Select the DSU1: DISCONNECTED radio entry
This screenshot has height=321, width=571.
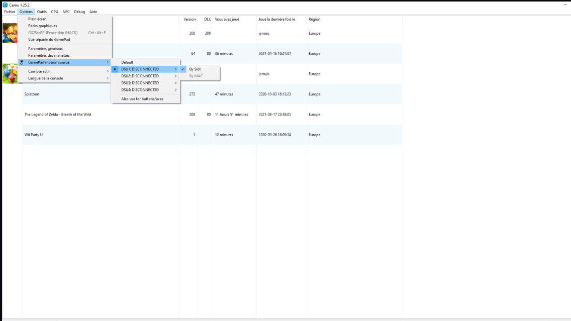(140, 69)
